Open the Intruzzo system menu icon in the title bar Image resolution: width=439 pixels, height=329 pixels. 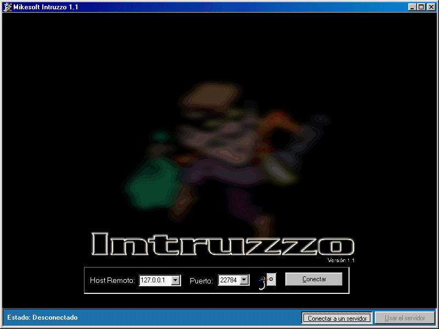point(8,7)
